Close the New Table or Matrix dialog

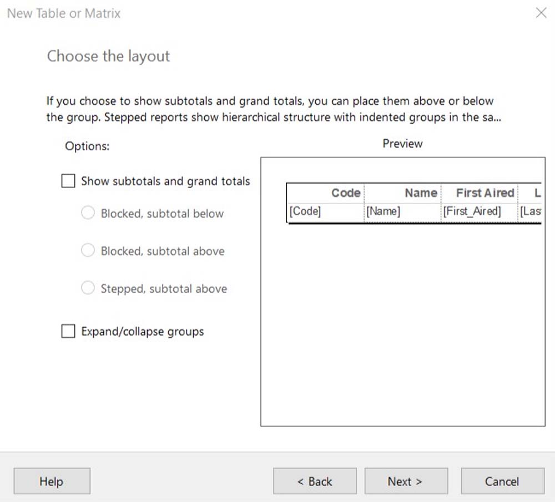[541, 13]
